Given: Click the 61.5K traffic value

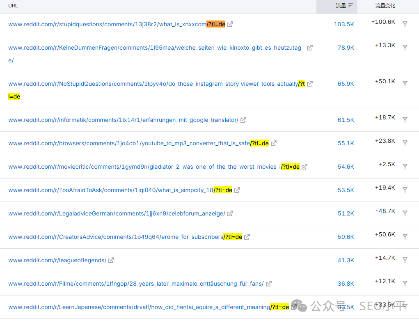Looking at the screenshot, I should coord(346,120).
